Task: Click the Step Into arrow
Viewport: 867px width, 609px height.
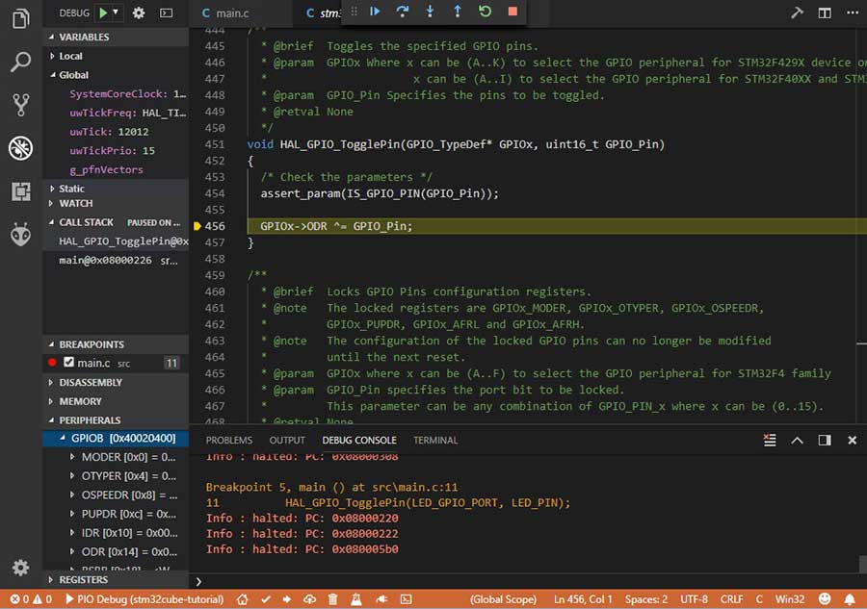Action: (x=430, y=12)
